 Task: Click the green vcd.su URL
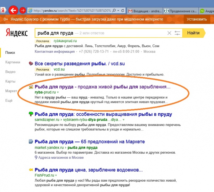tap(59, 69)
